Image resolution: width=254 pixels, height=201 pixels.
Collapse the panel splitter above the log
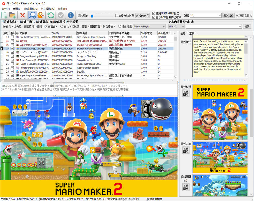point(89,83)
